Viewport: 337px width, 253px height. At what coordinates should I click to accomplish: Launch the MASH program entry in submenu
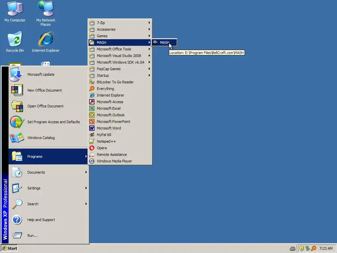(x=164, y=42)
